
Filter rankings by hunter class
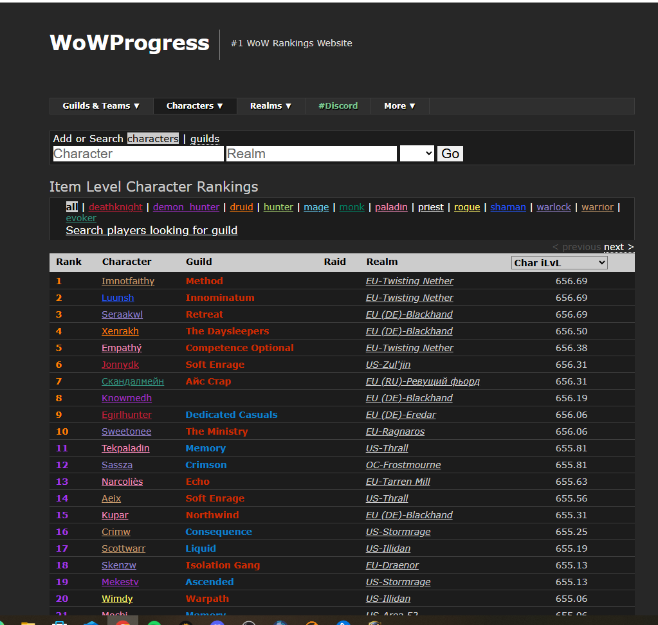click(x=279, y=207)
